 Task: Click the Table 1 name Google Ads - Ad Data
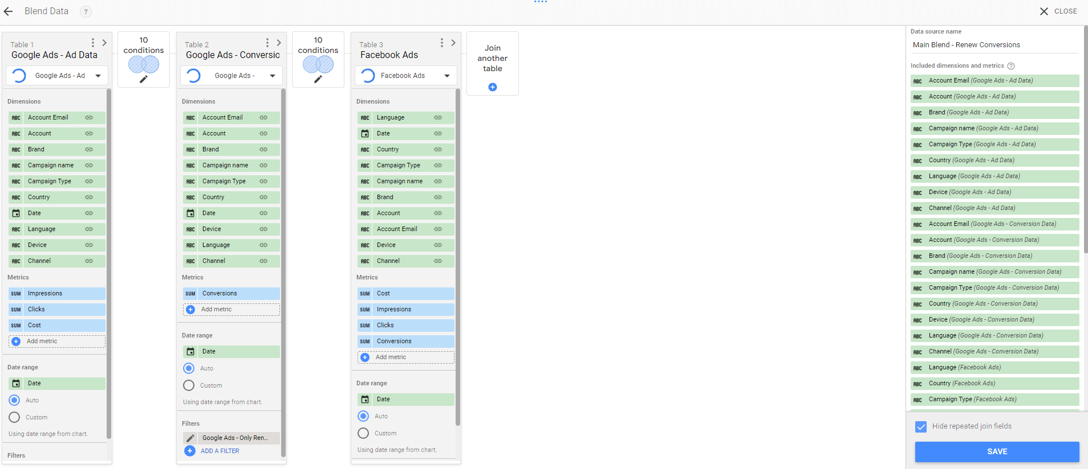(x=54, y=55)
